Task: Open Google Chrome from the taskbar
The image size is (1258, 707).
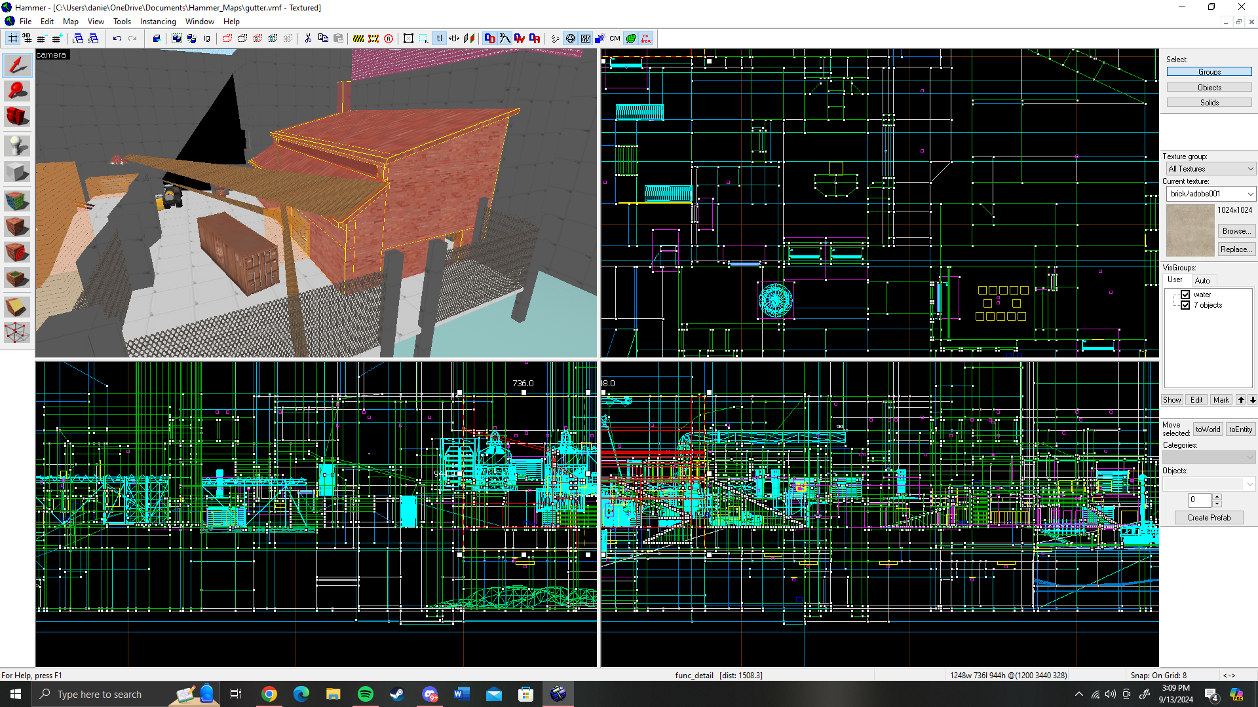Action: pos(269,694)
